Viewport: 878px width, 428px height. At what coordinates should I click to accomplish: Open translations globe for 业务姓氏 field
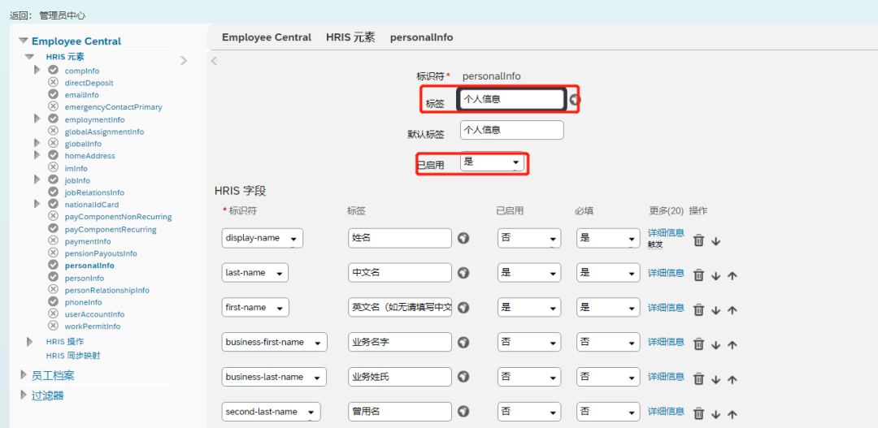tap(463, 377)
